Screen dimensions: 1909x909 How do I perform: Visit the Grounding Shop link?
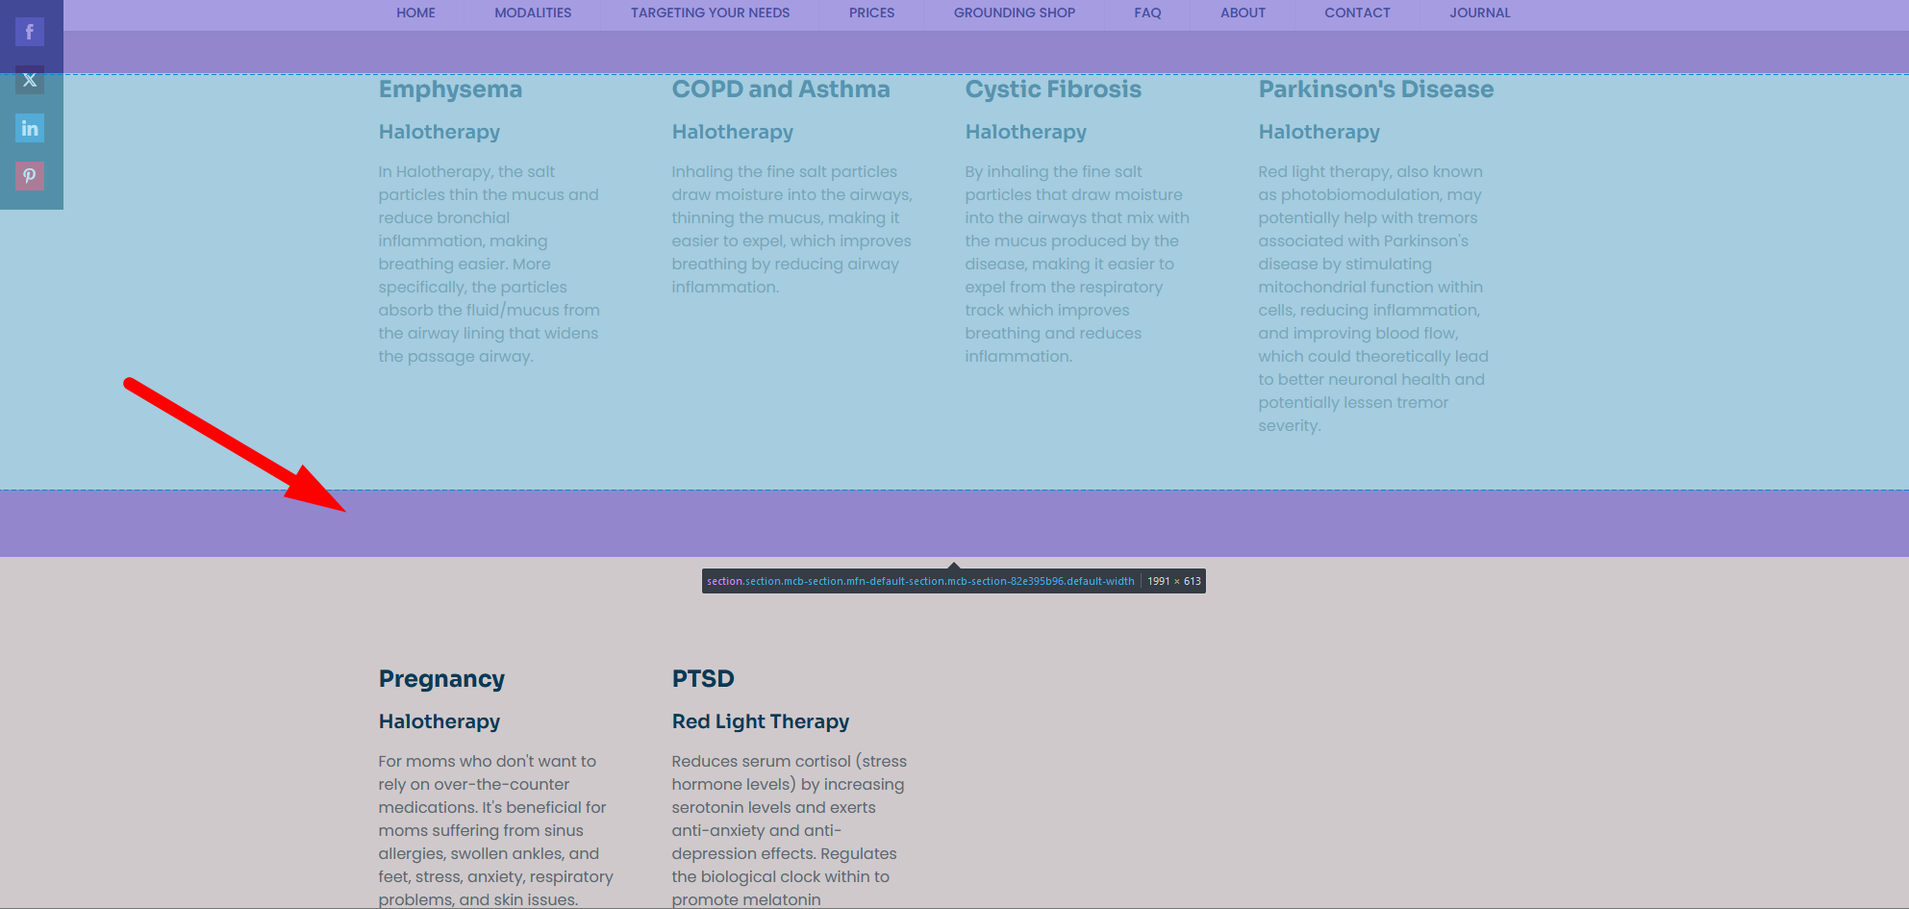pyautogui.click(x=1014, y=13)
